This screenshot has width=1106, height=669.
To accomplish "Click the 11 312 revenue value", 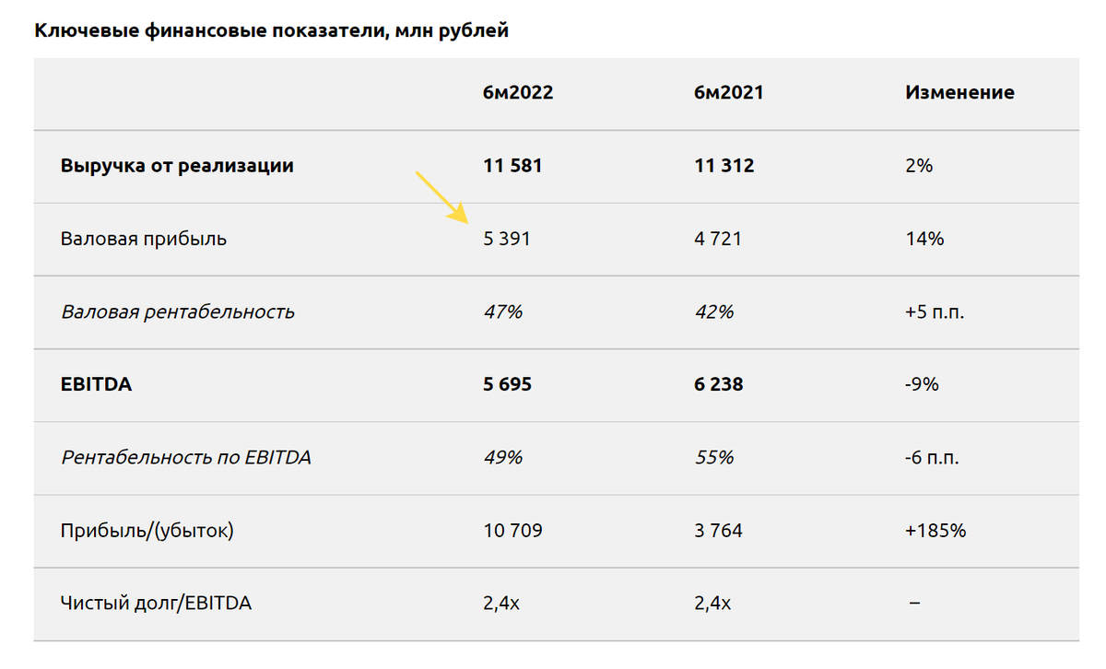I will [x=724, y=166].
